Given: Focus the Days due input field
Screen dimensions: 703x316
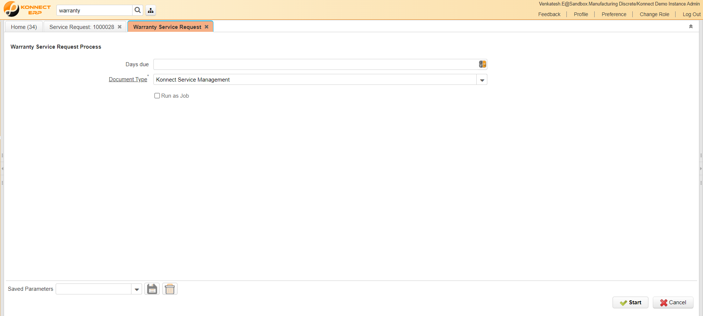Looking at the screenshot, I should point(316,64).
